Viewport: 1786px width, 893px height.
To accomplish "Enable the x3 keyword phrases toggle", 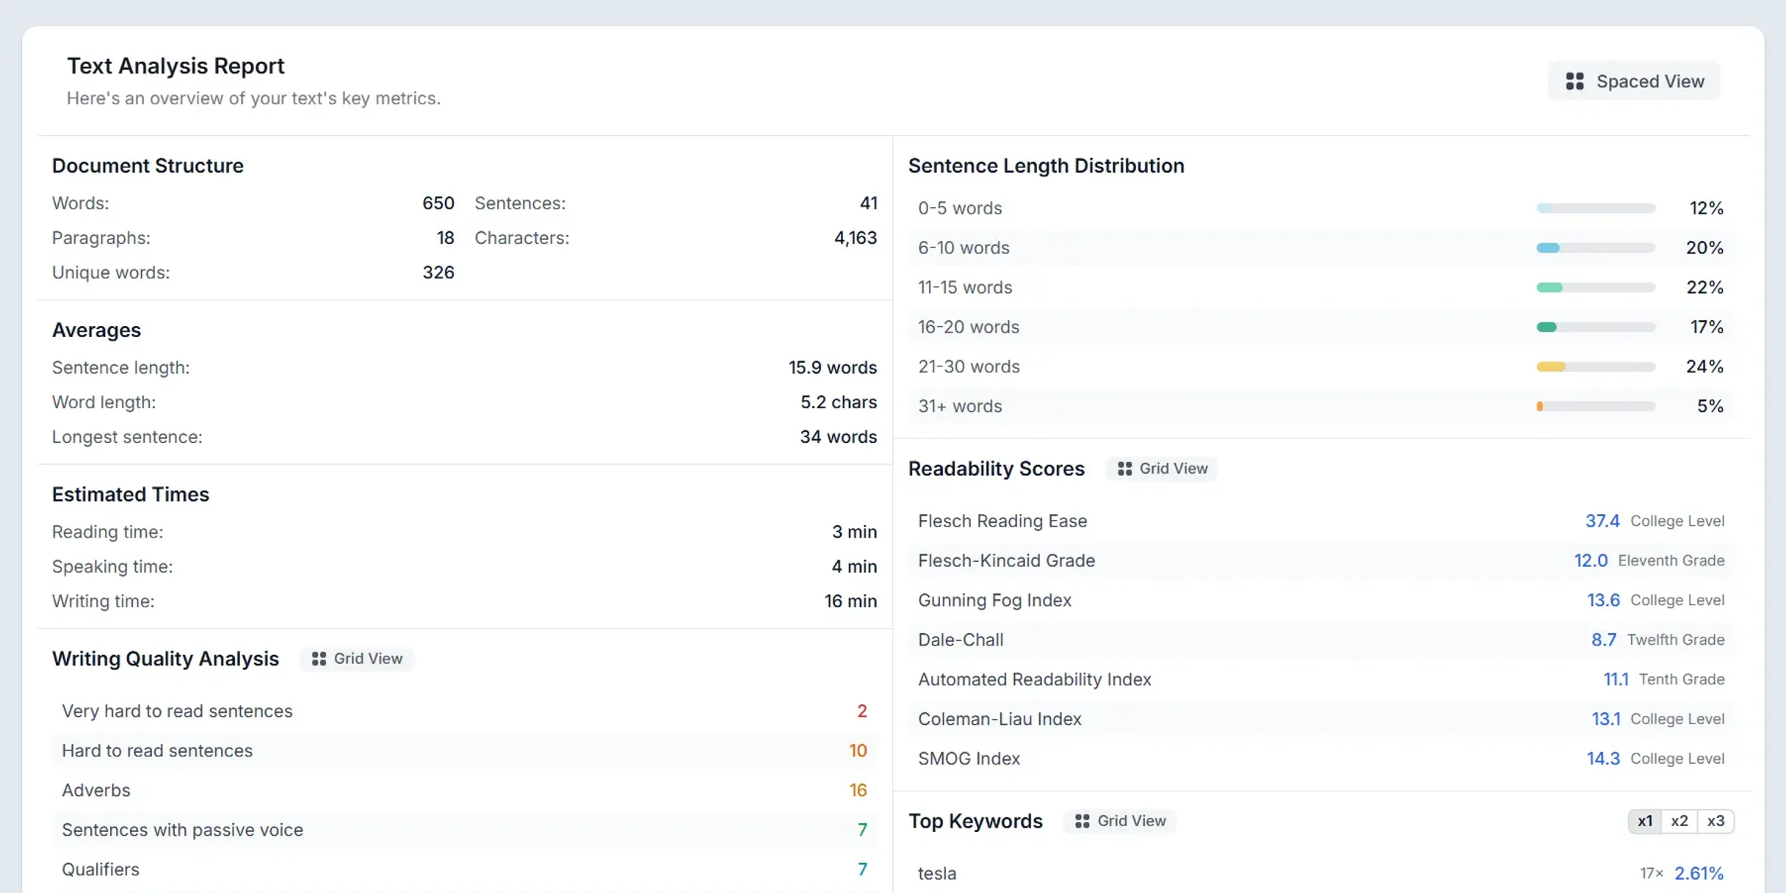I will [x=1716, y=821].
